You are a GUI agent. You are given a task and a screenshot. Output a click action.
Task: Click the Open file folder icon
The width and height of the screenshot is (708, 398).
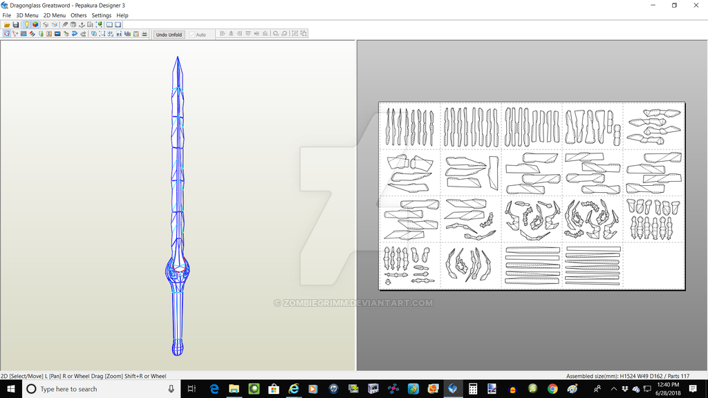(x=7, y=25)
